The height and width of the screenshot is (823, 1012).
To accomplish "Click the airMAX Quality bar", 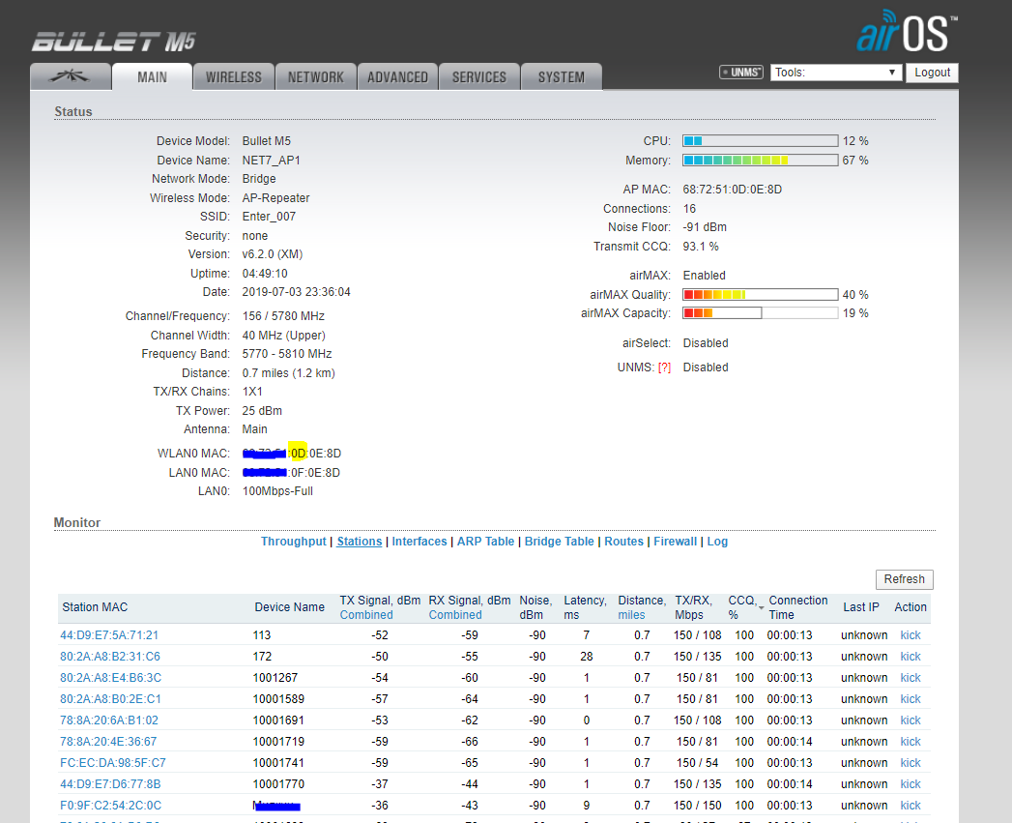I will [760, 295].
